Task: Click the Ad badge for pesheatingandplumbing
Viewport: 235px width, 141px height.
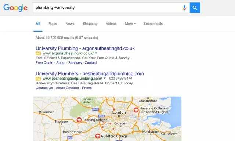Action: click(x=38, y=79)
